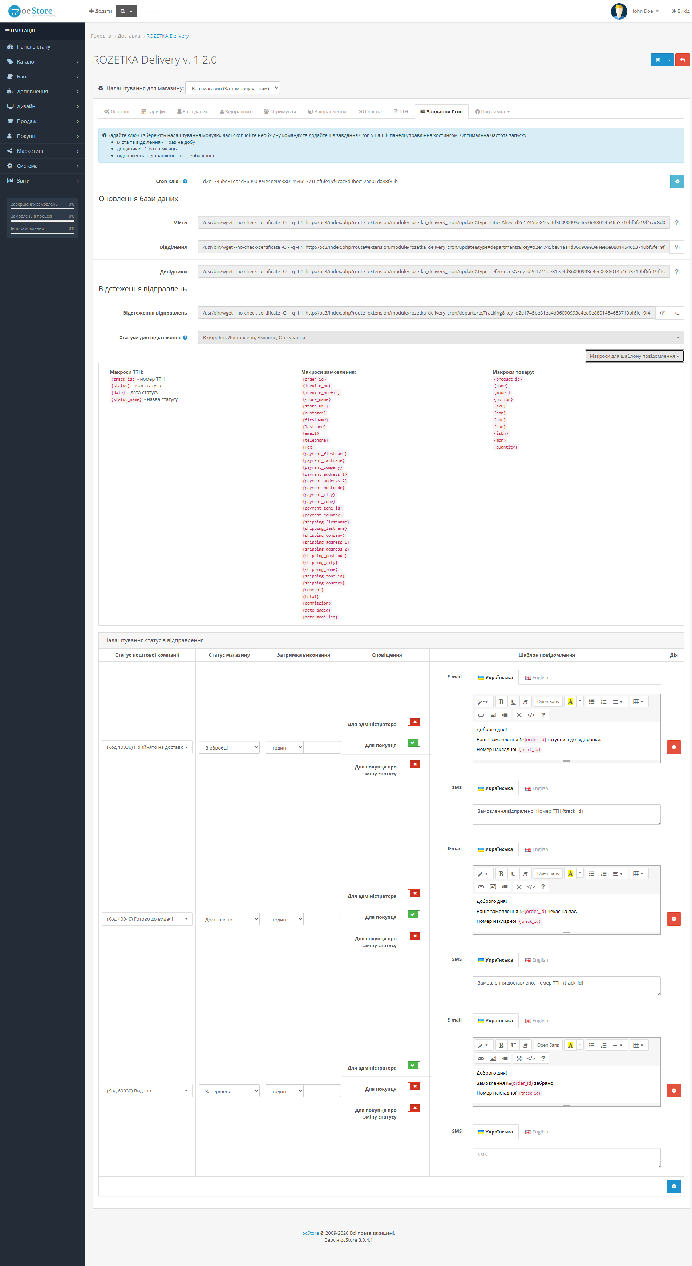This screenshot has height=1266, width=692.
Task: Open store status dropdown showing Завершено
Action: pyautogui.click(x=229, y=1091)
